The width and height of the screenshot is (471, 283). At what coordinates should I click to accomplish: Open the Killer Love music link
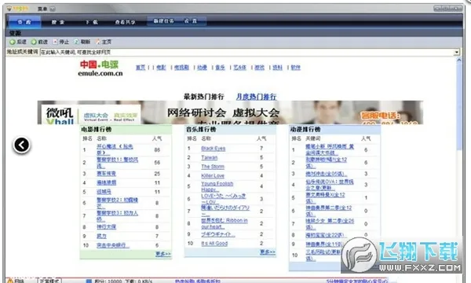pyautogui.click(x=213, y=175)
